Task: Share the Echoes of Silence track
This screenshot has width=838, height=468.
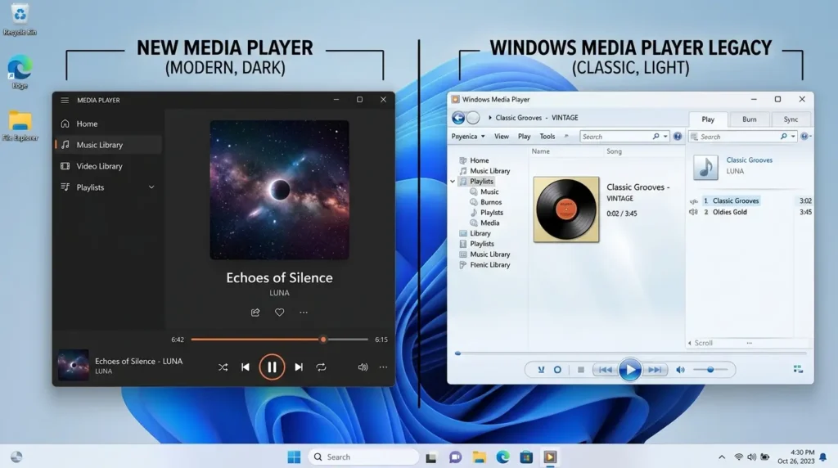Action: click(255, 313)
